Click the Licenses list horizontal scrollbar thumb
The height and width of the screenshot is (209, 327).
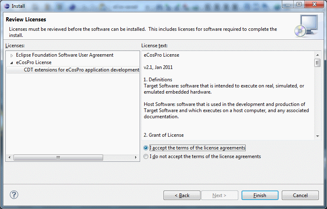point(58,157)
